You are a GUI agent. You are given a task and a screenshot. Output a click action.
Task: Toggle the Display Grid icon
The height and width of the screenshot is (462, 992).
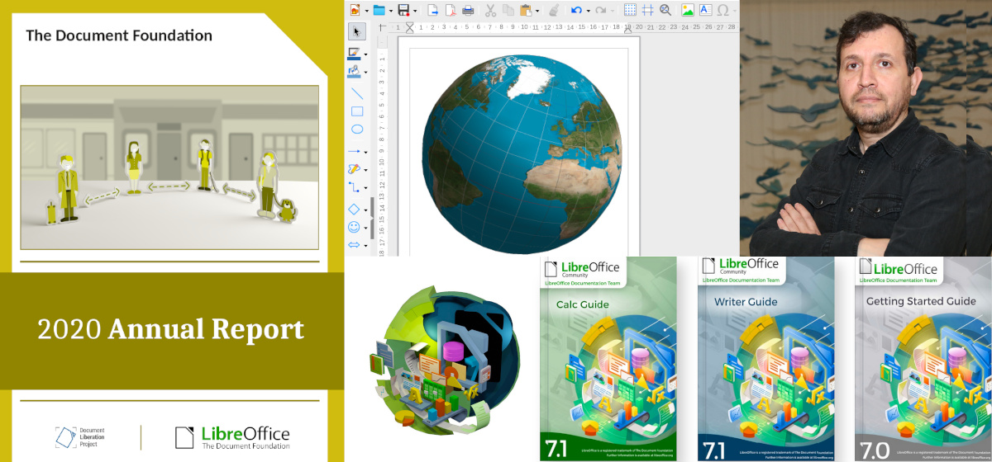pyautogui.click(x=630, y=10)
